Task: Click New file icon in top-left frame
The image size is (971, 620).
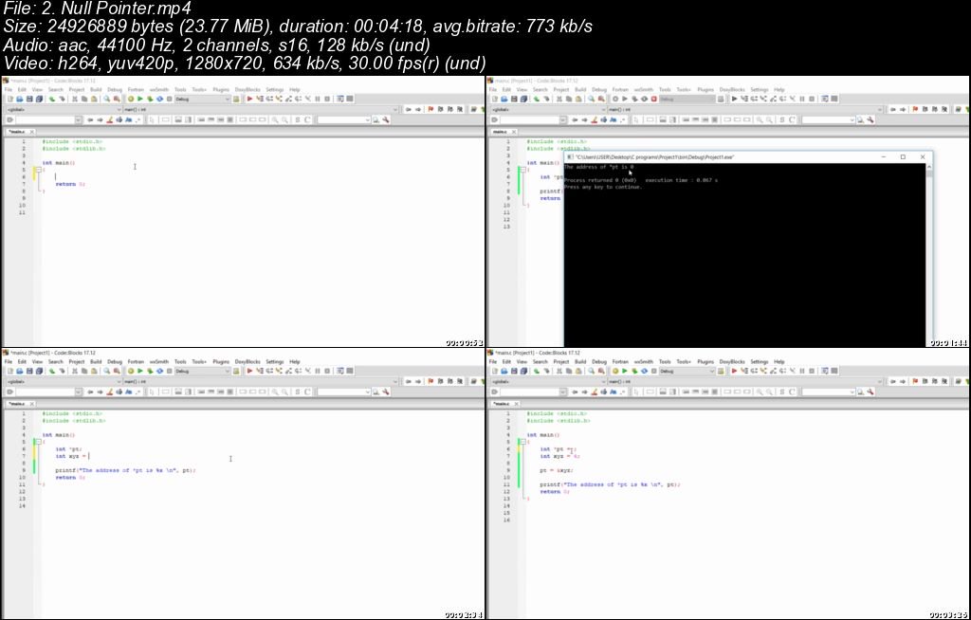Action: point(9,100)
